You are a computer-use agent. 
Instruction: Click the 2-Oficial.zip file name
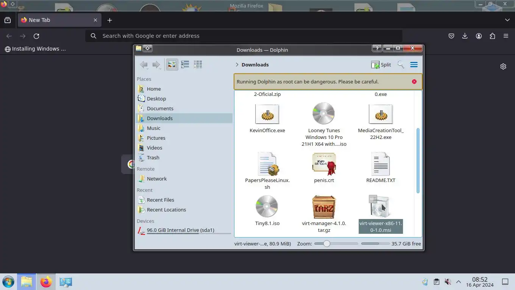click(267, 94)
